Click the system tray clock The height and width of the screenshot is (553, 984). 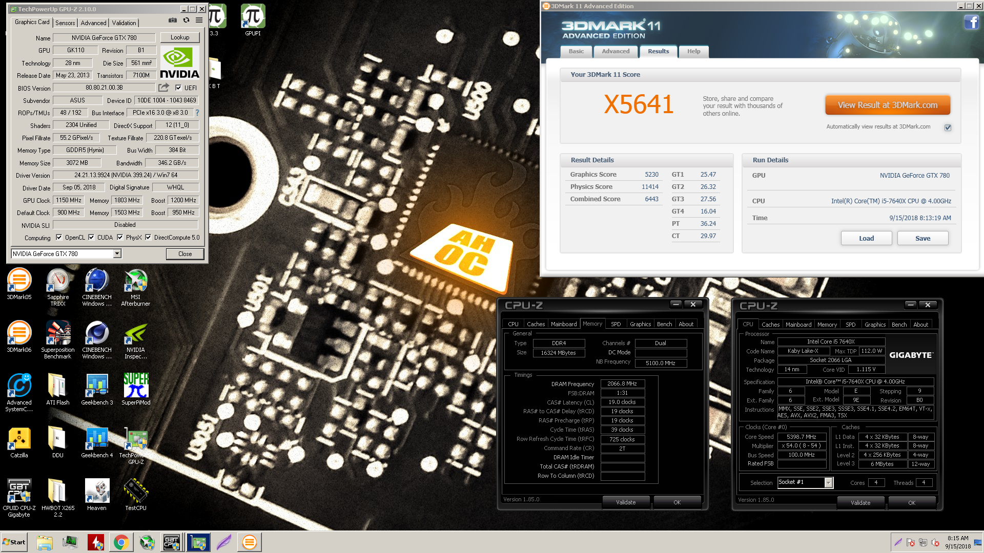957,542
